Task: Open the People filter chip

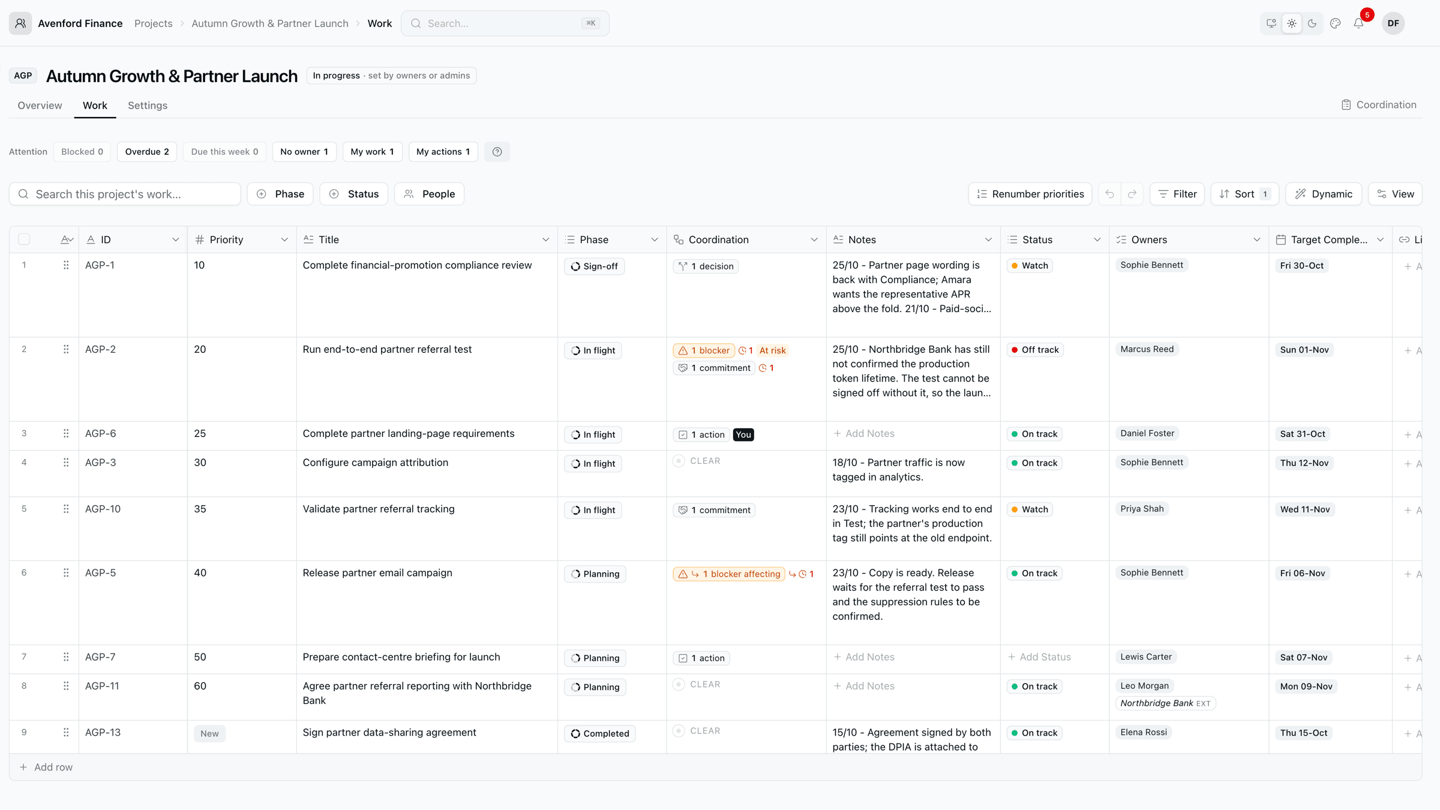Action: (429, 194)
